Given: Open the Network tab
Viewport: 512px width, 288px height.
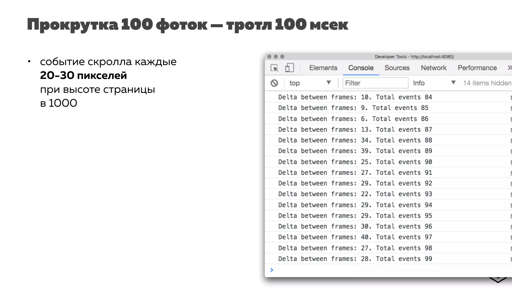Looking at the screenshot, I should [433, 68].
